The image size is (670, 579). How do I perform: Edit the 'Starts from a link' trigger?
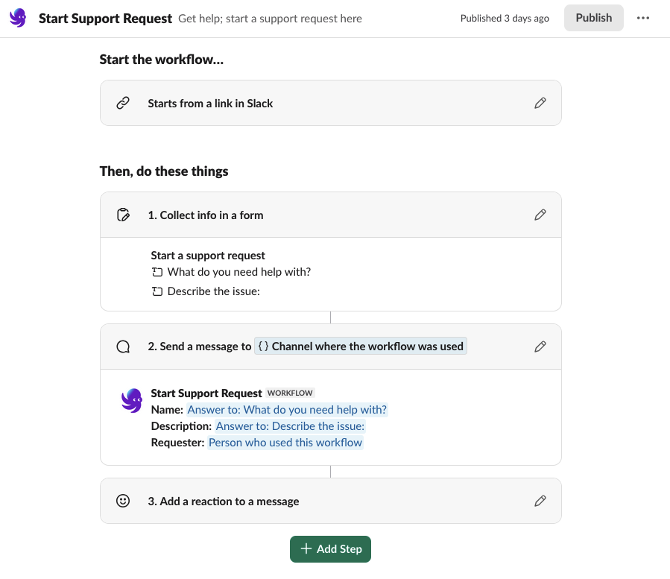click(x=540, y=104)
